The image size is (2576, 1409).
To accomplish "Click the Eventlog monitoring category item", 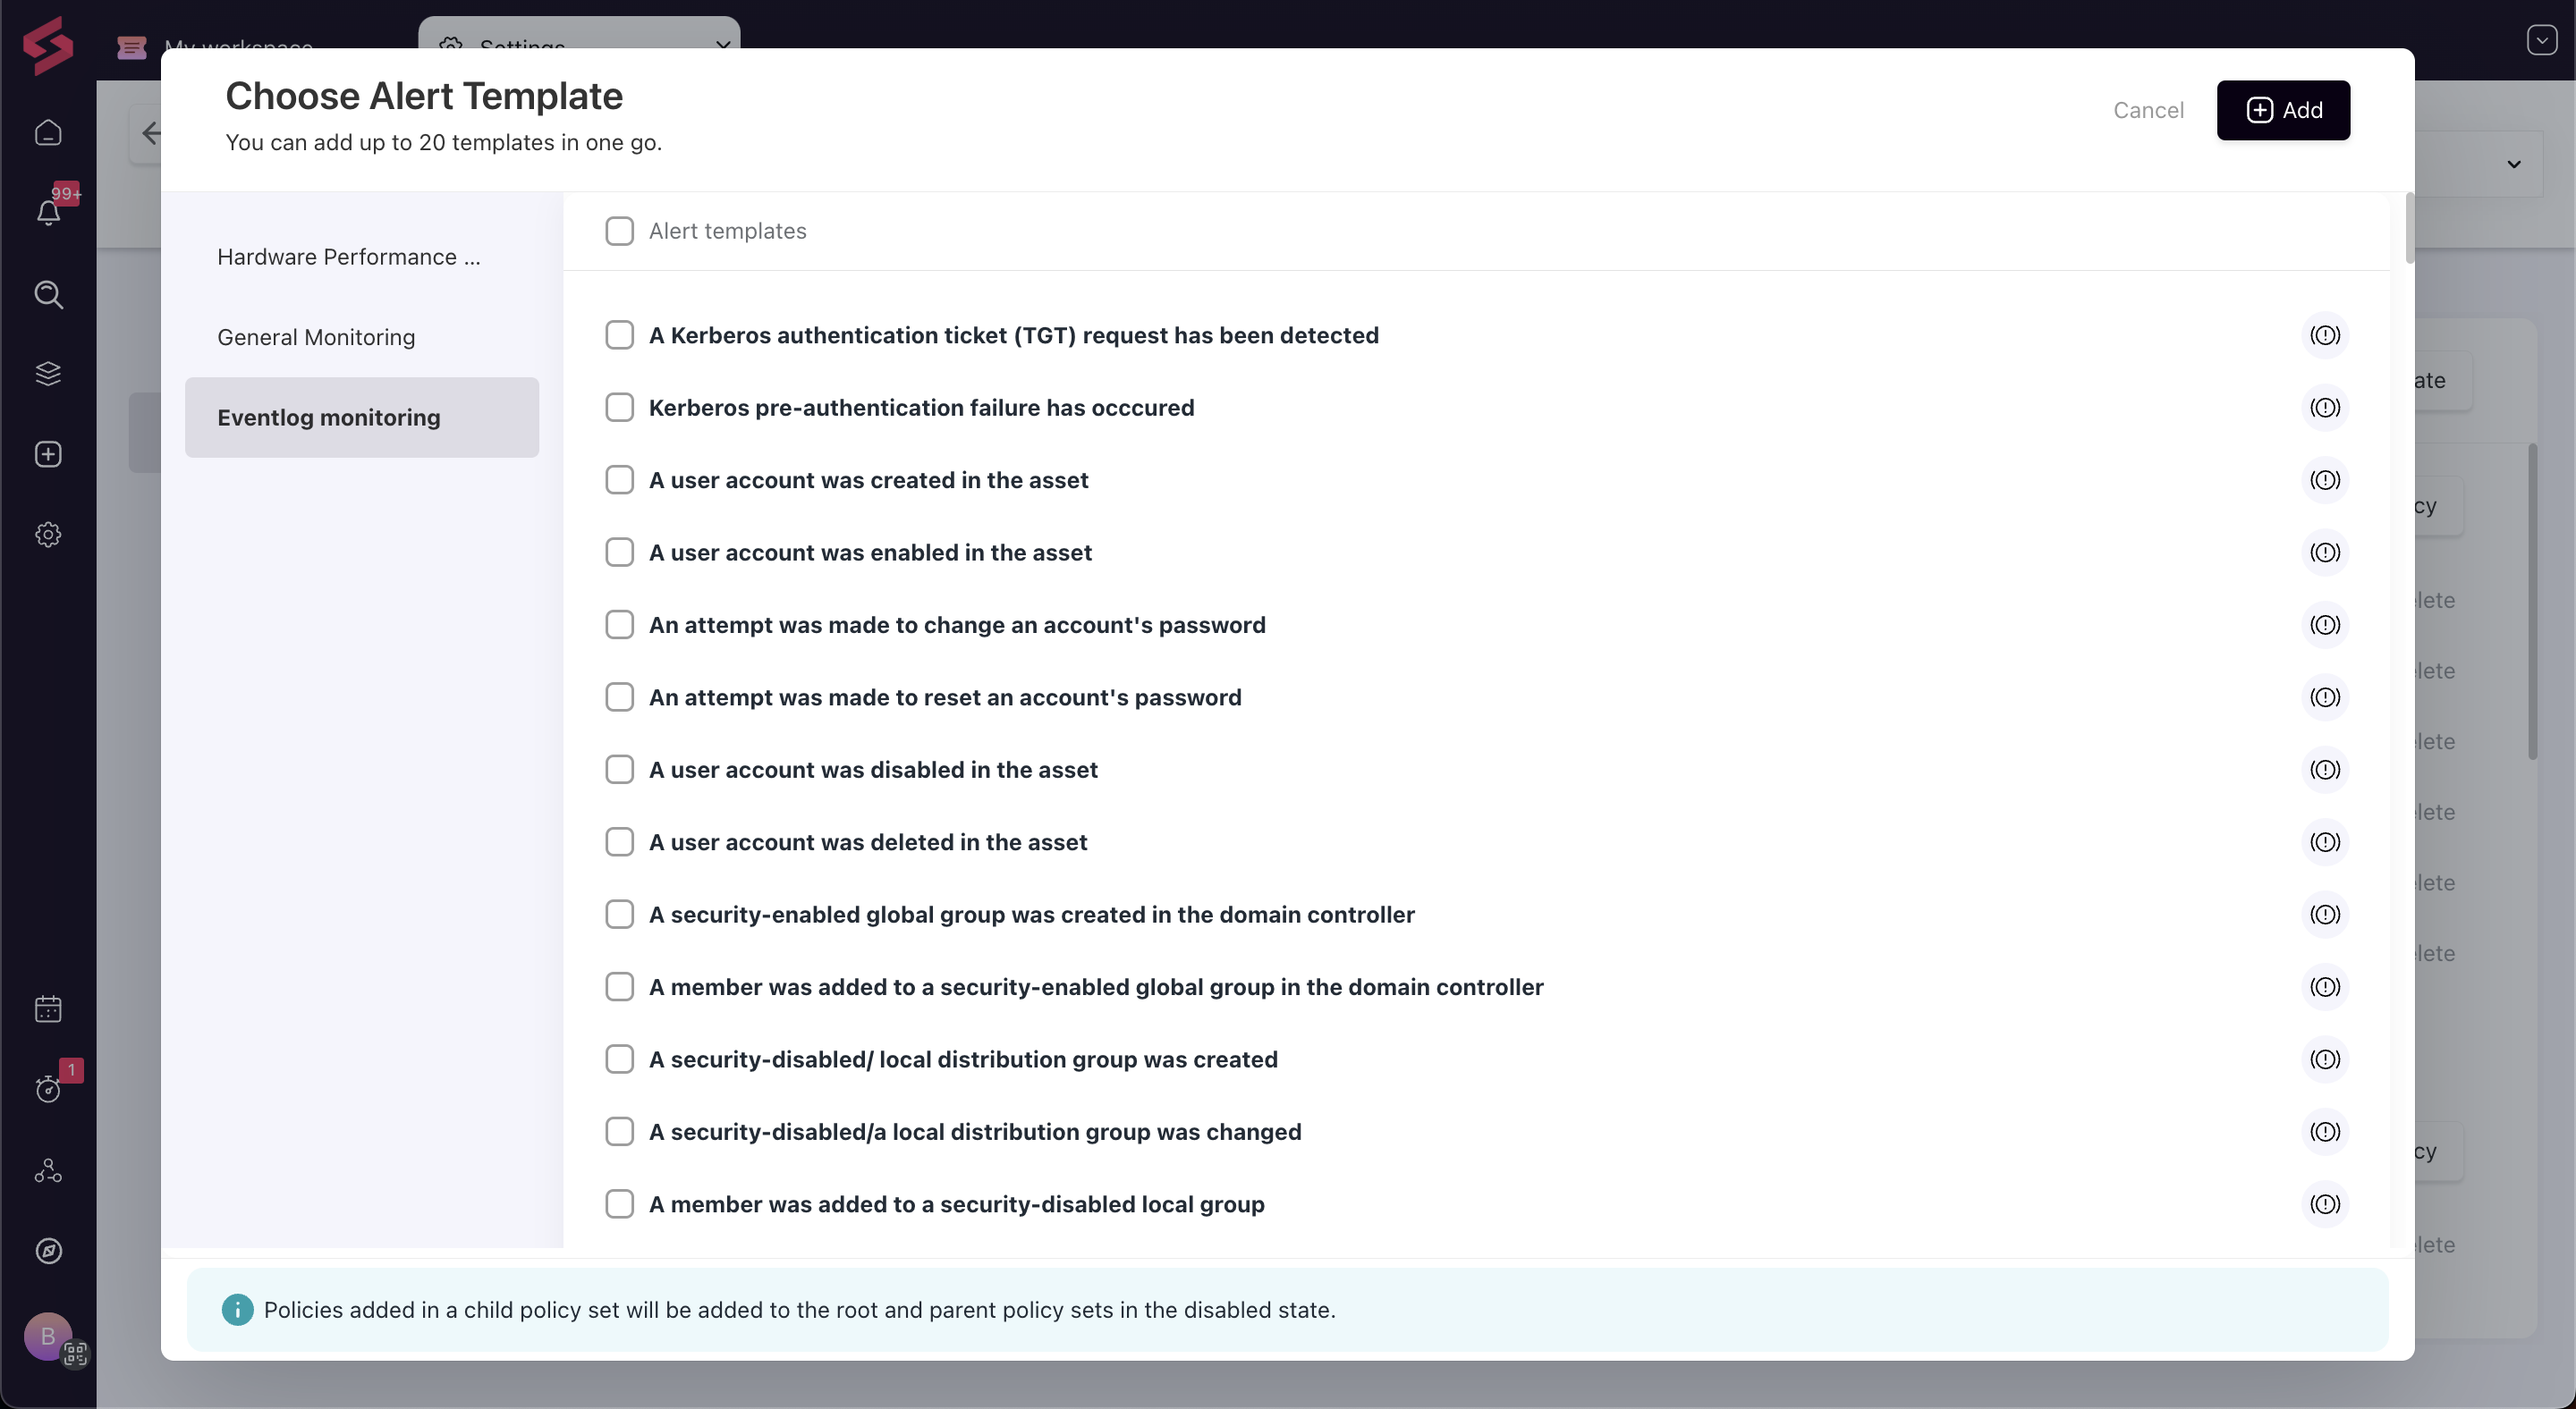I will click(x=361, y=417).
